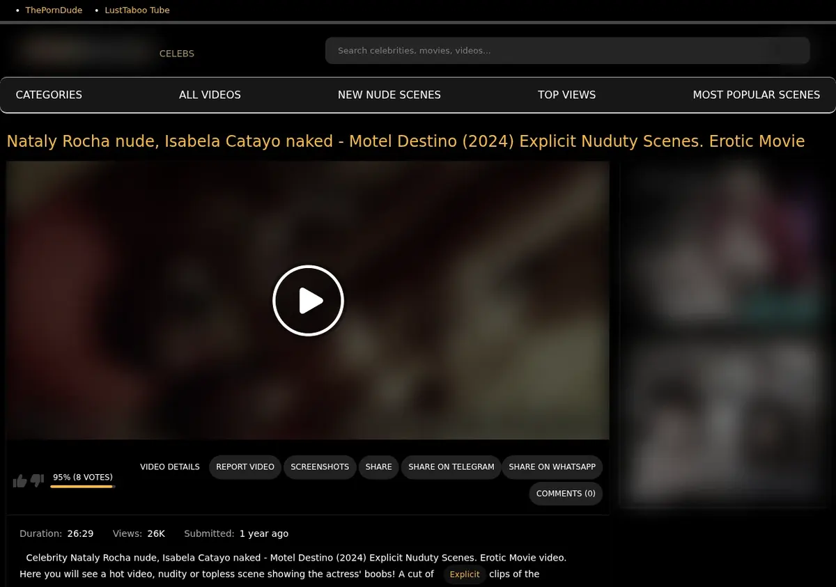Click Submitted 1 year ago text
Image resolution: width=836 pixels, height=587 pixels.
coord(236,533)
